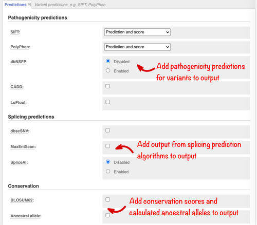Select dbNSFP Disabled radio button
Viewport: 257px width, 225px height.
pos(108,61)
